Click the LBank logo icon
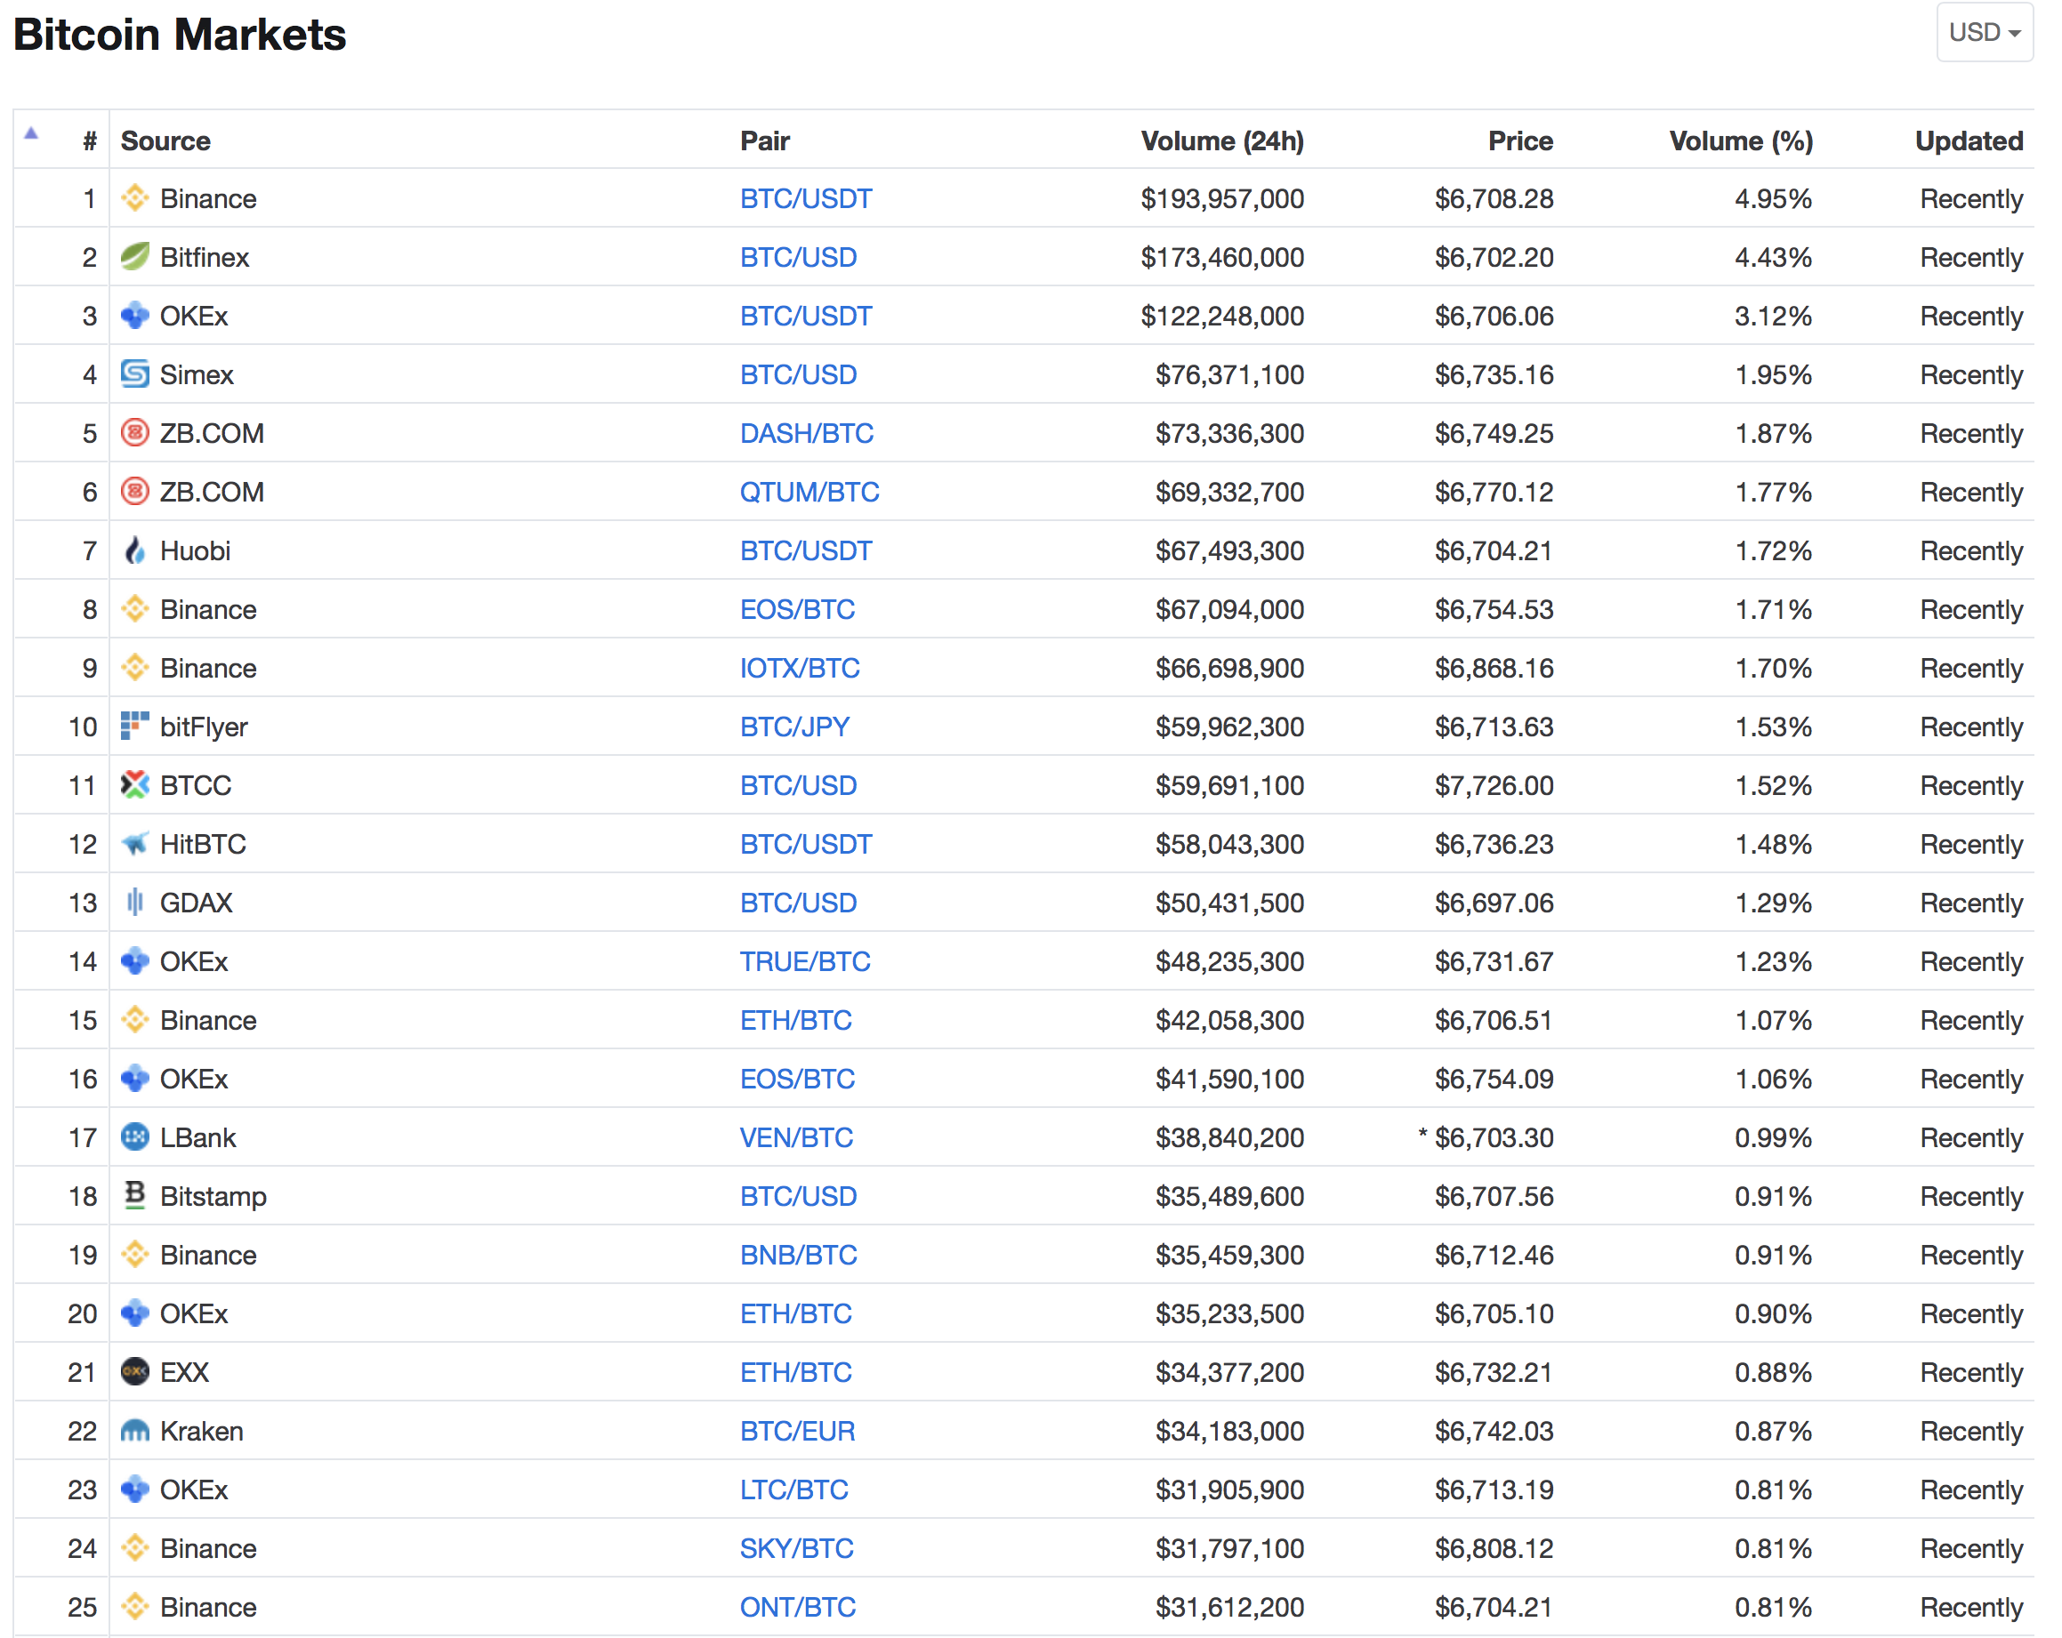Image resolution: width=2062 pixels, height=1638 pixels. tap(135, 1136)
